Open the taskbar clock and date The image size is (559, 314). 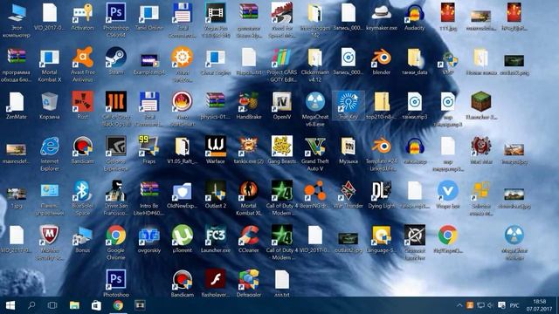click(x=540, y=305)
